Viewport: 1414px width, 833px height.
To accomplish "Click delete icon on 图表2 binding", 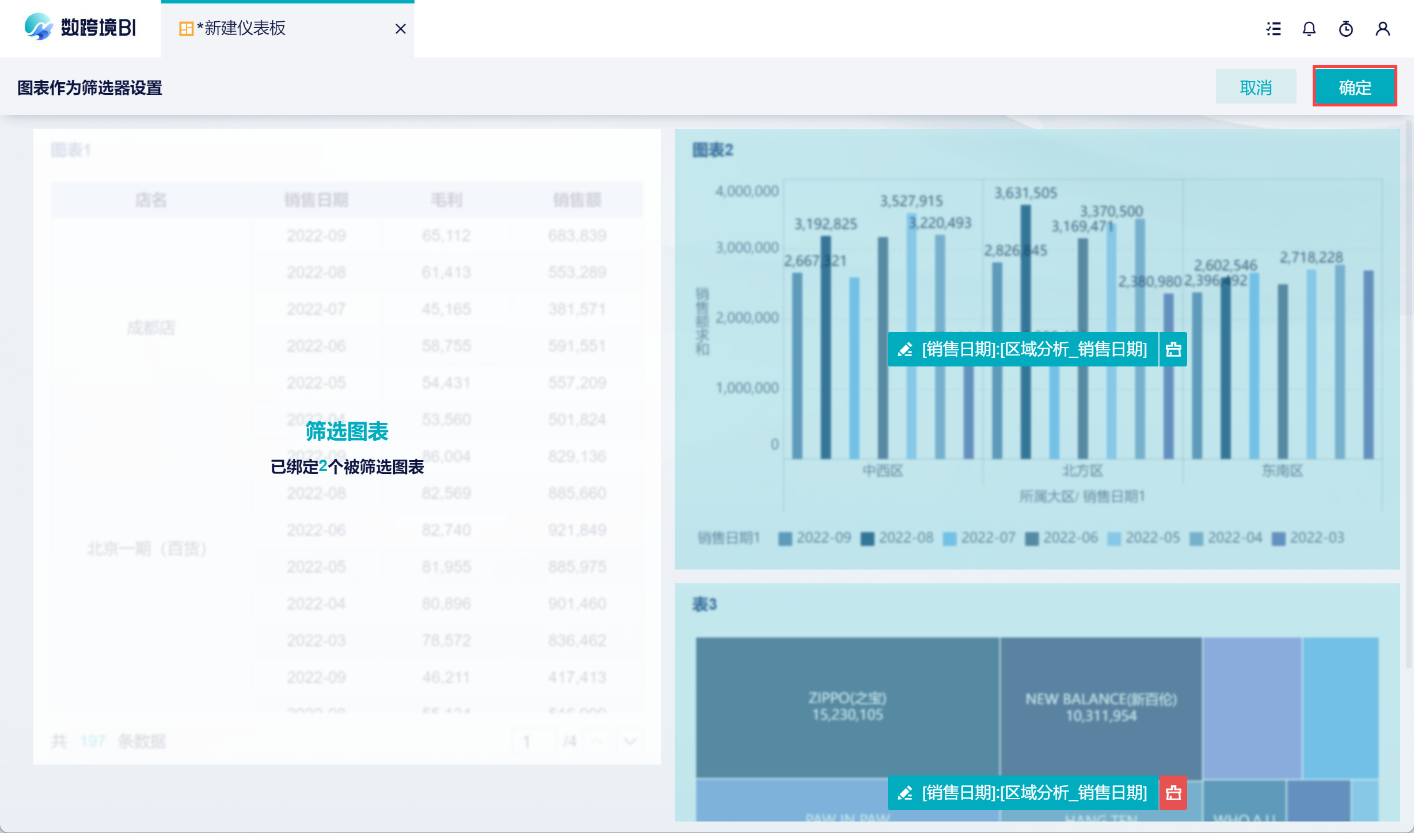I will click(1173, 349).
